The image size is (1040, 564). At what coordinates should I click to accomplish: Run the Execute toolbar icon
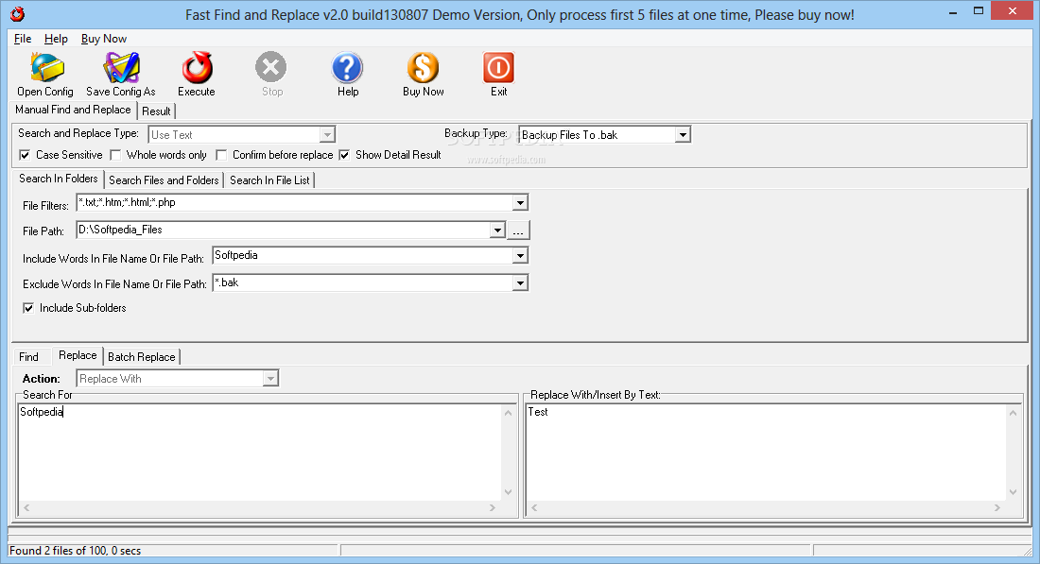pyautogui.click(x=197, y=68)
